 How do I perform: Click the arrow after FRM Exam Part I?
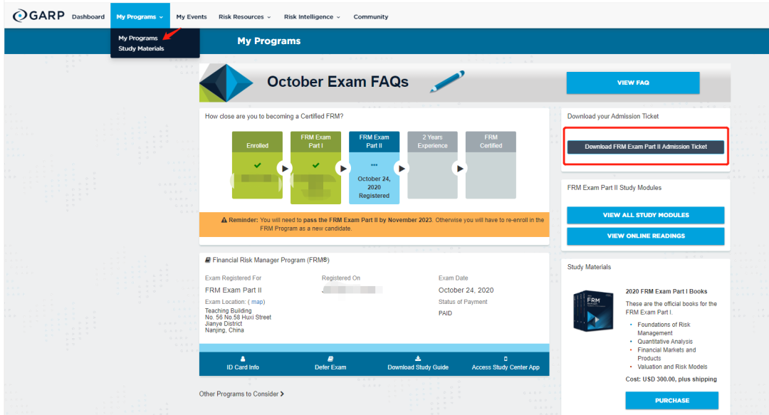pyautogui.click(x=342, y=168)
